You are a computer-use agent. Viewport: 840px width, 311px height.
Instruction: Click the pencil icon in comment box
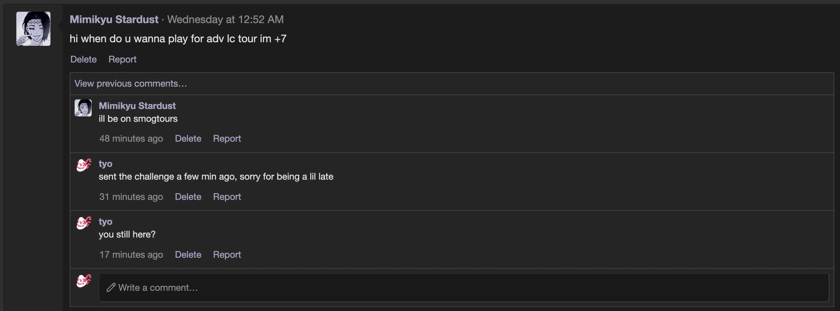pos(111,288)
